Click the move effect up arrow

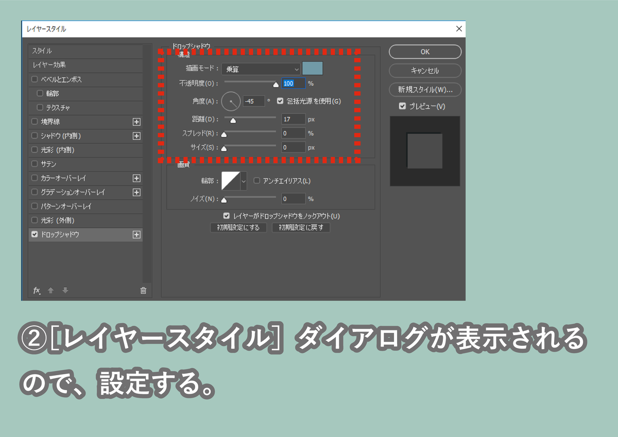tap(50, 290)
